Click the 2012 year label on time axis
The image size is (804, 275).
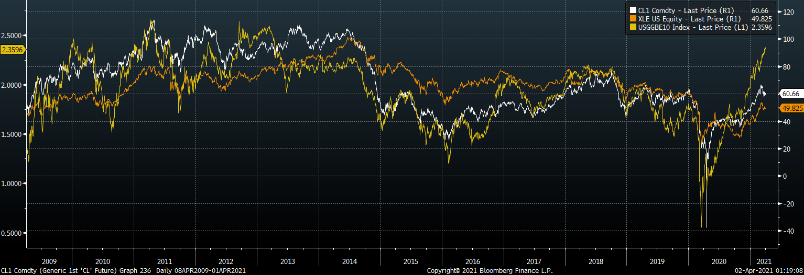(x=226, y=261)
